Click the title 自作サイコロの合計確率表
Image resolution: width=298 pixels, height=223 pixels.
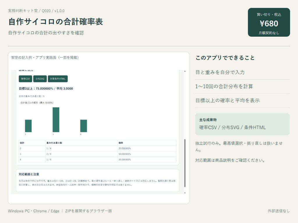click(56, 21)
